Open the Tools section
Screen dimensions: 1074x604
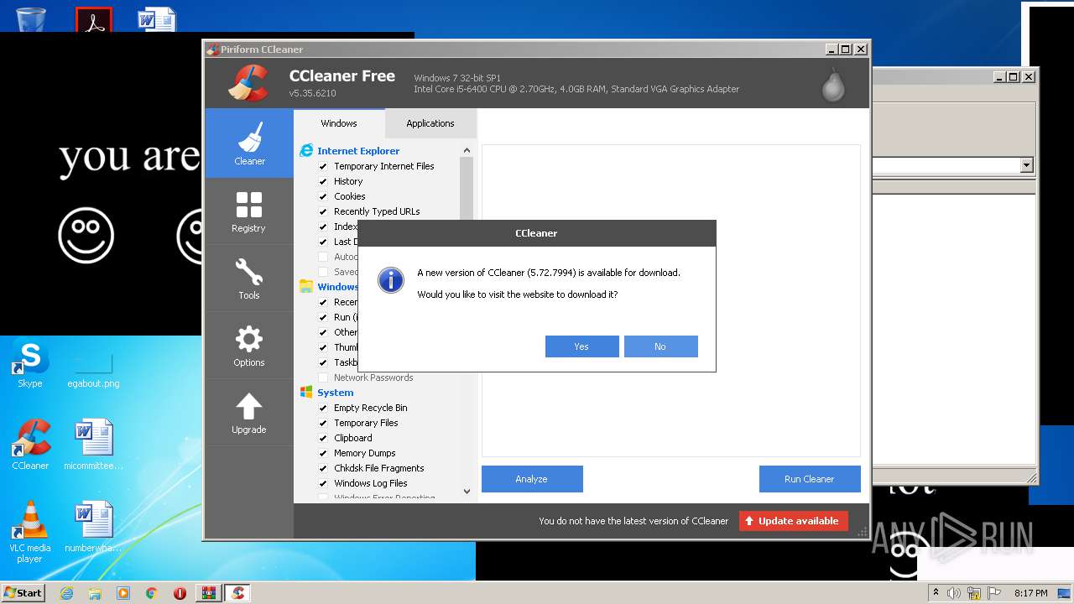click(249, 278)
